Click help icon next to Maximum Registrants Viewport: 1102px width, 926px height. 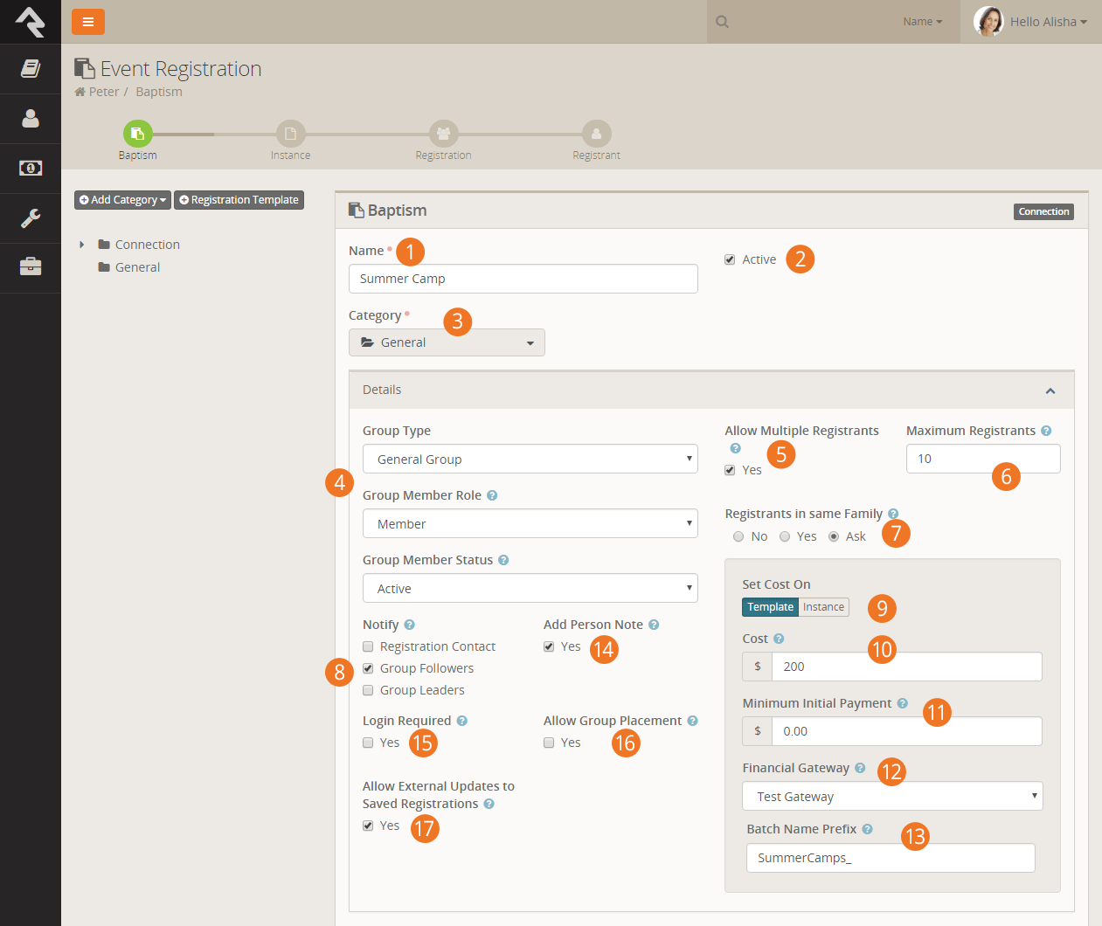pyautogui.click(x=1046, y=431)
